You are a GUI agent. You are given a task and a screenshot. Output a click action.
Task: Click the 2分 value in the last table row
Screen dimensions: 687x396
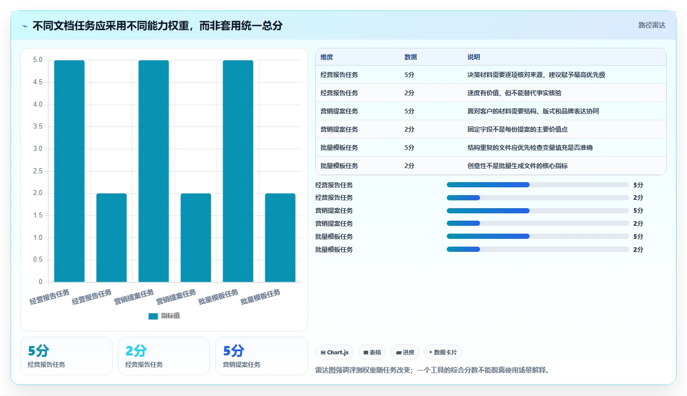pyautogui.click(x=409, y=166)
